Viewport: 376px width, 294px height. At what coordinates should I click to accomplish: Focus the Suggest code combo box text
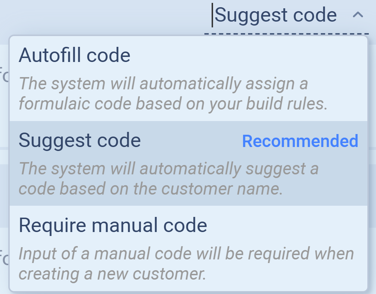tap(276, 15)
